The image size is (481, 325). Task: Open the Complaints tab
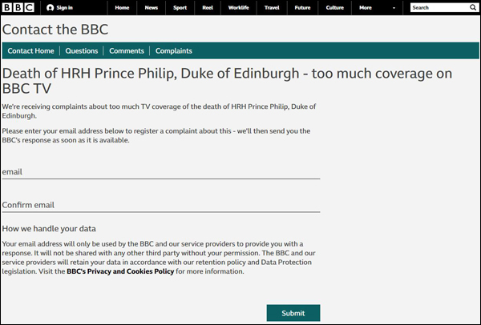pos(174,51)
